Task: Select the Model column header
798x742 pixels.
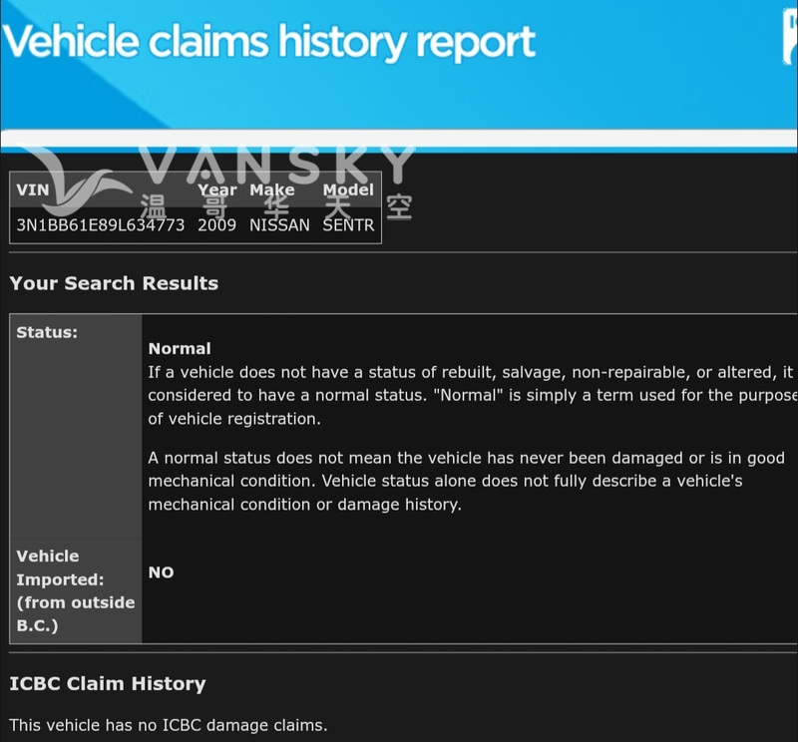Action: pyautogui.click(x=348, y=190)
